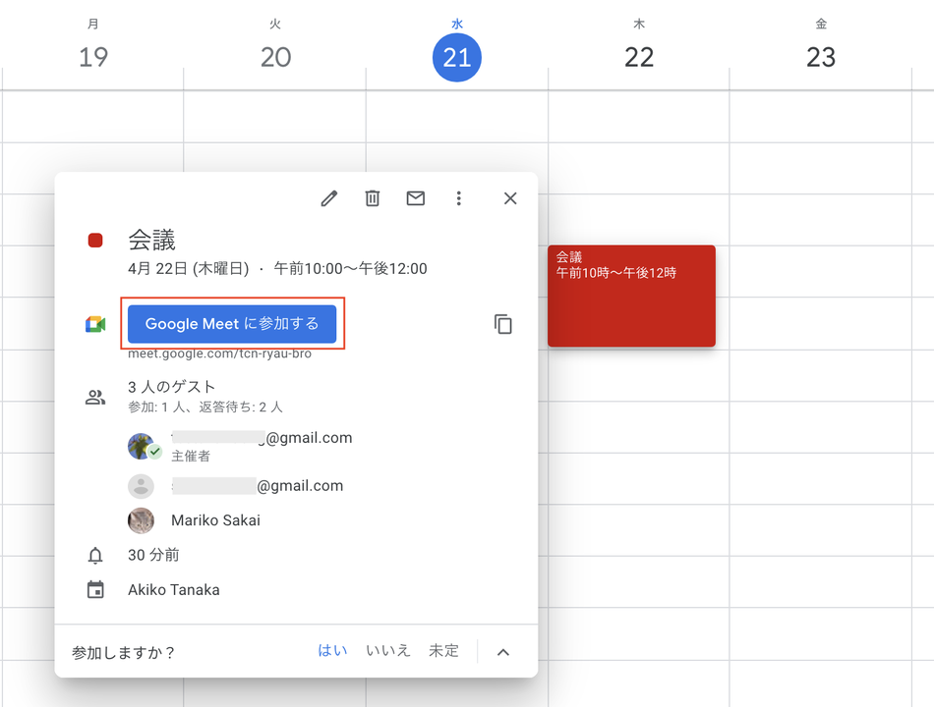Click the organizer's avatar with checkmark
Viewport: 934px width, 707px height.
[x=144, y=447]
